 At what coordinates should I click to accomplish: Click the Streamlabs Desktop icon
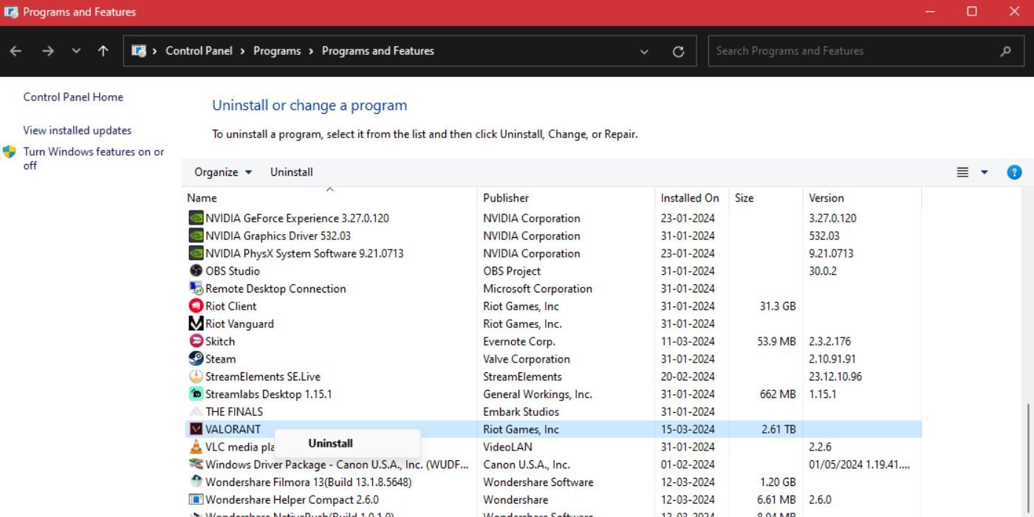(195, 394)
